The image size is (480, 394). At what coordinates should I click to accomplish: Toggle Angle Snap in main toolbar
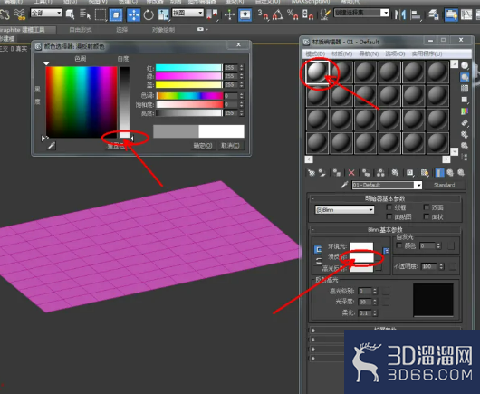coord(278,14)
